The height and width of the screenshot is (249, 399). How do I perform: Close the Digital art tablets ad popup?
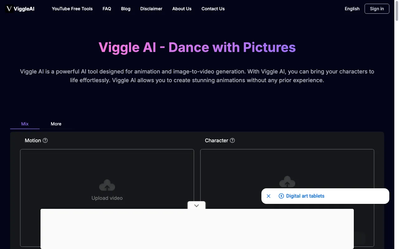coord(268,196)
